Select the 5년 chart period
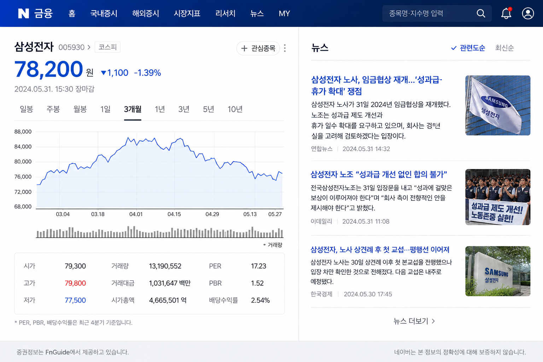This screenshot has height=362, width=543. (209, 109)
